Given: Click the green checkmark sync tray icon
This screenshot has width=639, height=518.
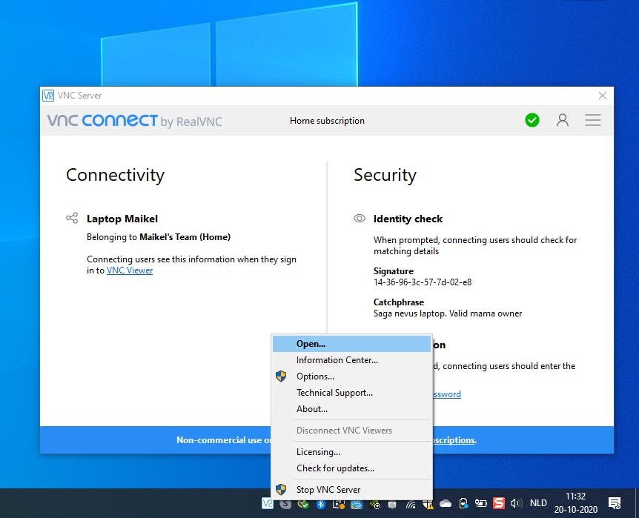Looking at the screenshot, I should [302, 504].
